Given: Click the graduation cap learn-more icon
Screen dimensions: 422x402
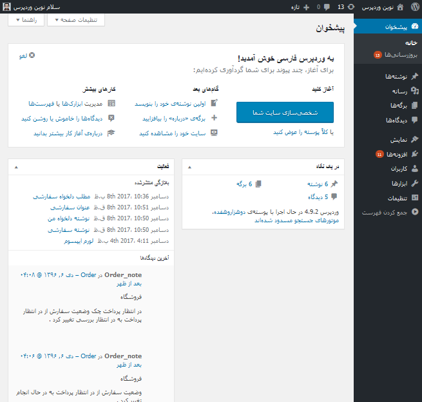Looking at the screenshot, I should click(x=111, y=133).
